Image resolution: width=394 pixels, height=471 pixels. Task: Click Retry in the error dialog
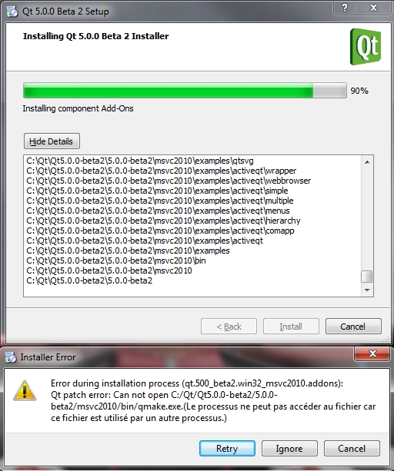click(227, 449)
